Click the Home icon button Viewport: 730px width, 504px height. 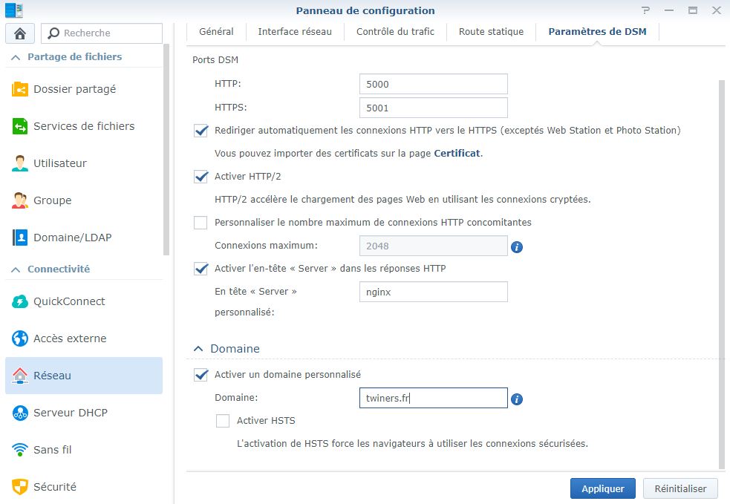click(20, 33)
